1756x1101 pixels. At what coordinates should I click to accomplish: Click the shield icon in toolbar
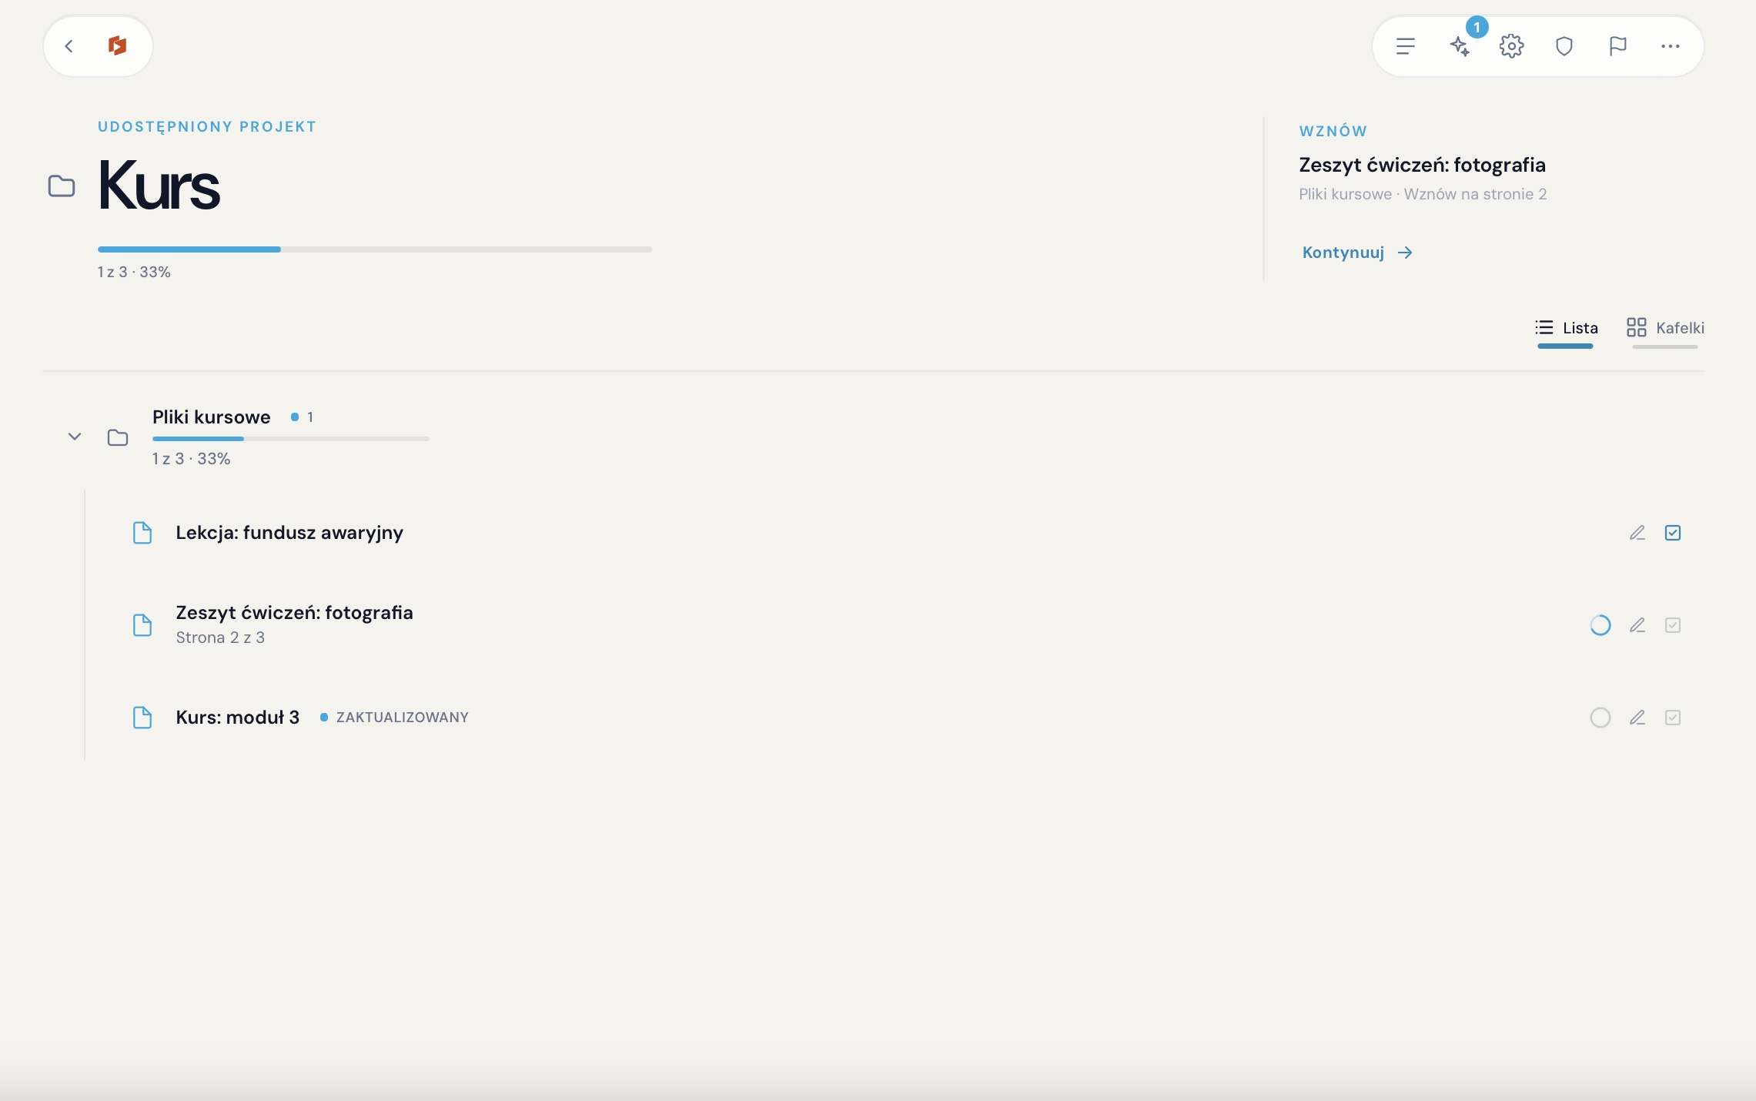1564,46
